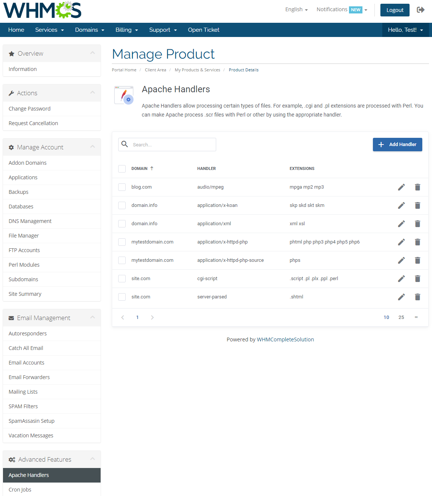Expand the Hello, Test! account menu

coord(405,30)
